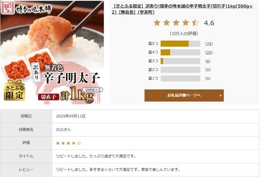Open the 74 five-star reviews link
Screen dimensions: 260x177
tap(209, 44)
